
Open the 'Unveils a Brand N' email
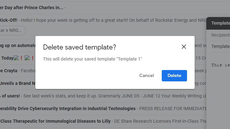[17, 83]
